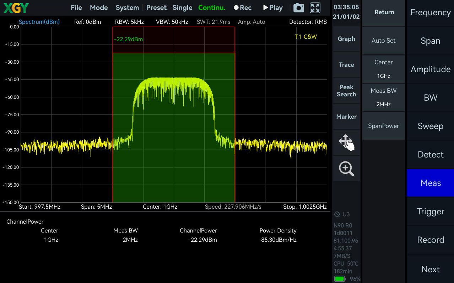
Task: Click the battery status icon
Action: point(340,279)
